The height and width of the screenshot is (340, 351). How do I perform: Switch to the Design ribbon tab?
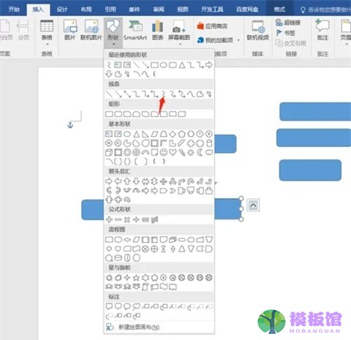[x=62, y=10]
